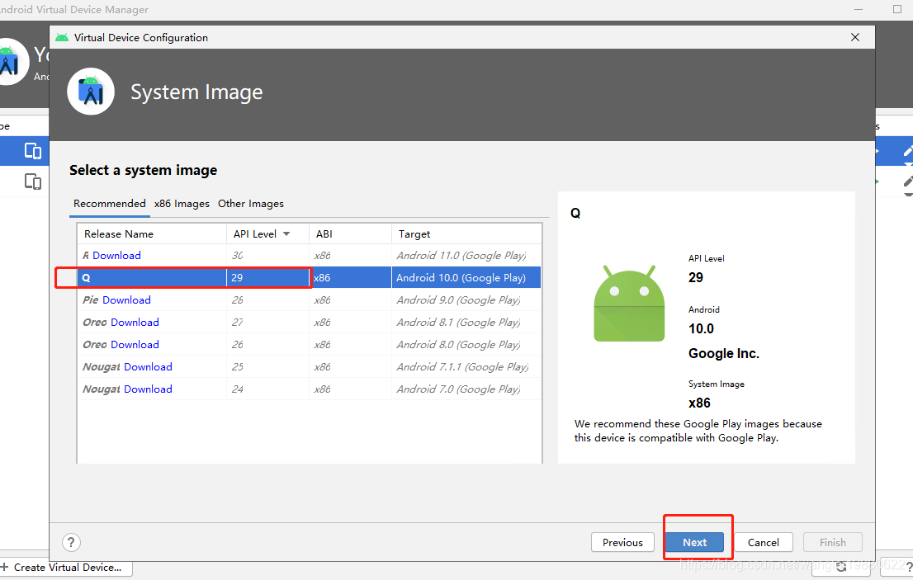Click the Android Studio System Image logo
Viewport: 913px width, 580px height.
91,92
